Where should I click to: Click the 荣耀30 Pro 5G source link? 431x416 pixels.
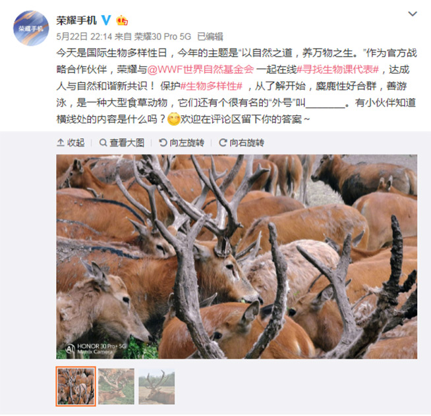point(163,36)
